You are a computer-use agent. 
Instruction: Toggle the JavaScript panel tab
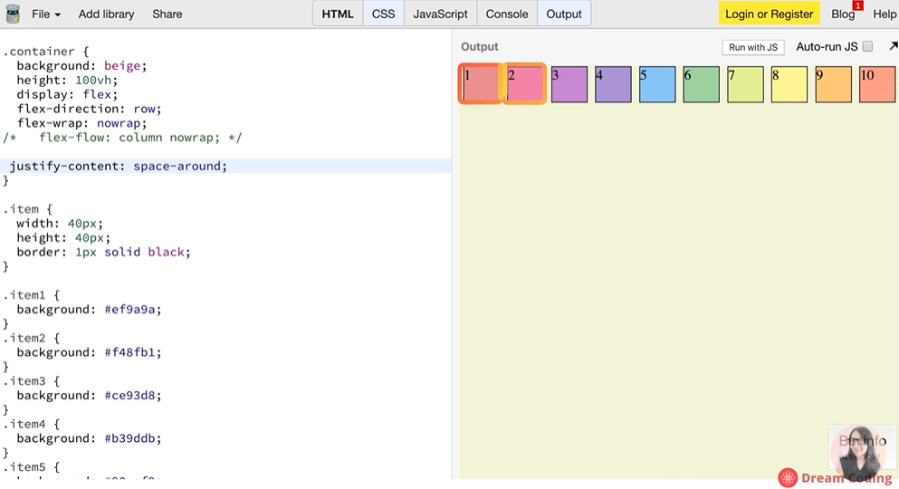[x=440, y=14]
